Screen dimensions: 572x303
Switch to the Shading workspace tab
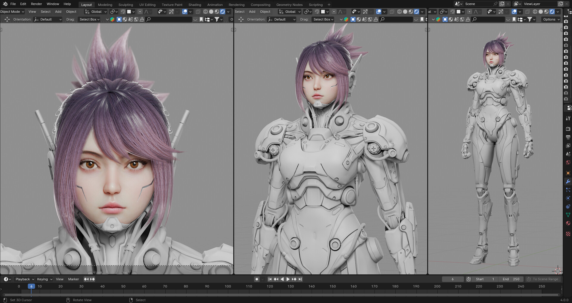pyautogui.click(x=195, y=5)
